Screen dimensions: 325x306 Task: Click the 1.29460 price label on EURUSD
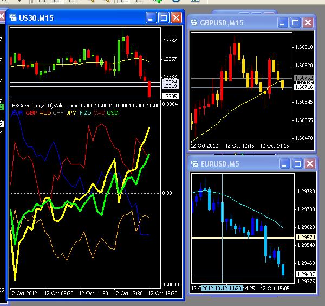(x=306, y=263)
